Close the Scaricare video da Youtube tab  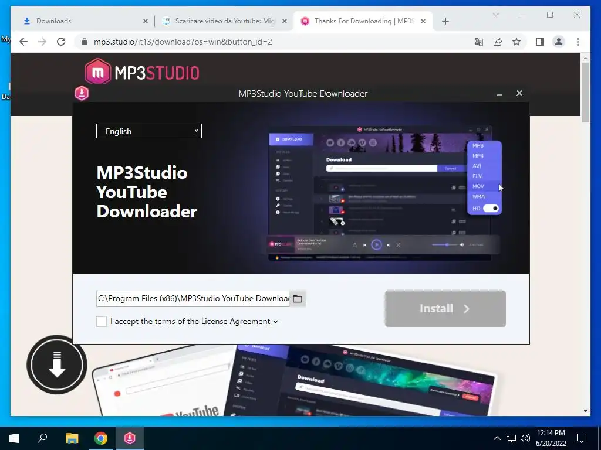285,22
